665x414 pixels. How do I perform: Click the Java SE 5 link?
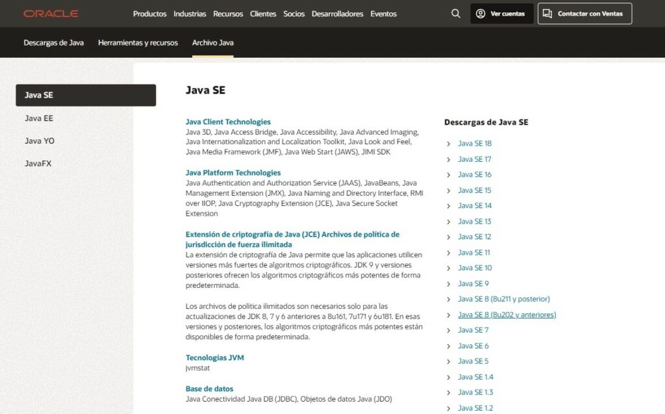pyautogui.click(x=473, y=361)
